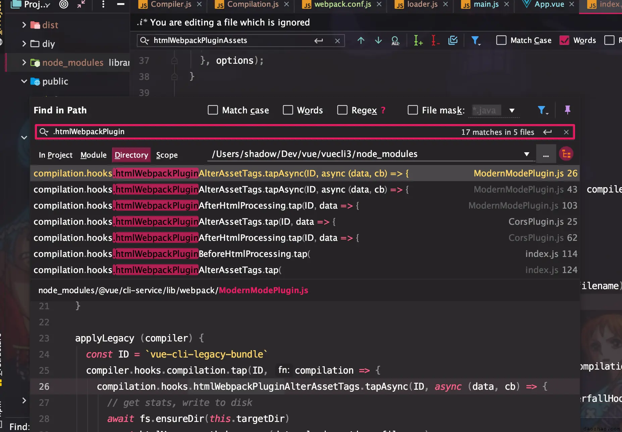Viewport: 622px width, 432px height.
Task: Collapse the public folder
Action: click(24, 81)
